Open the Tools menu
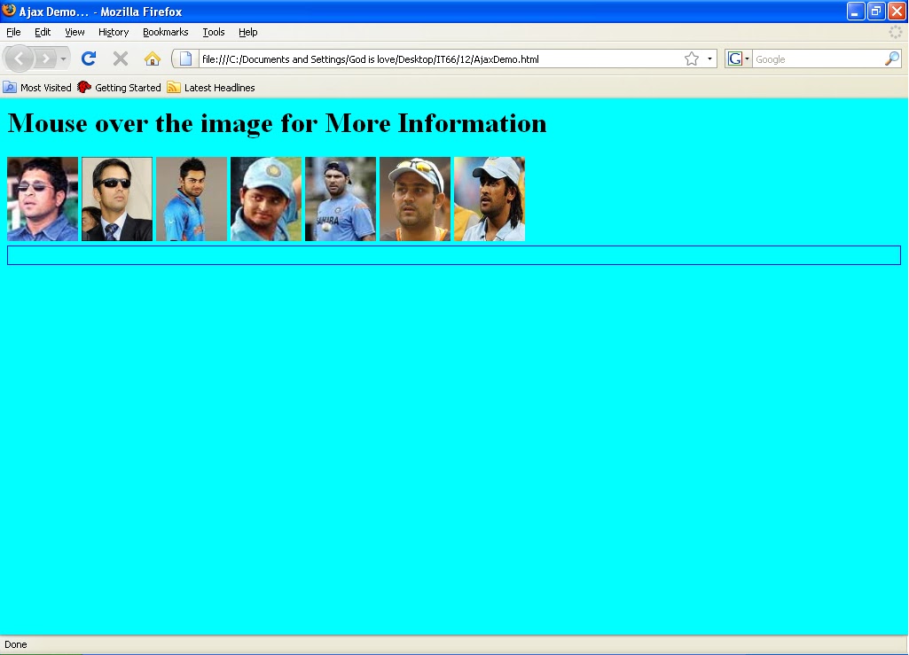909x655 pixels. pyautogui.click(x=214, y=32)
